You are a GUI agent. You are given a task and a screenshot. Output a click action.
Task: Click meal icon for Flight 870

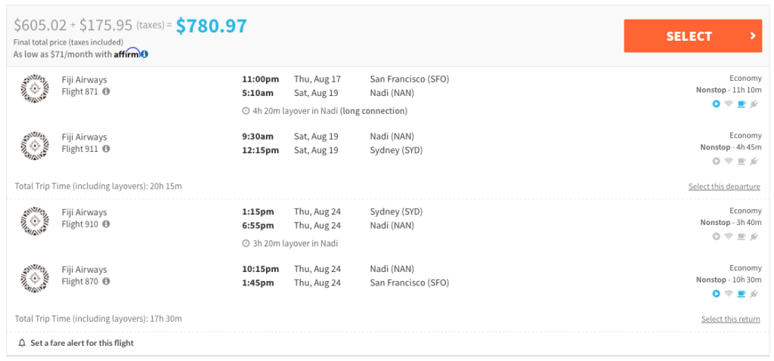pyautogui.click(x=741, y=294)
